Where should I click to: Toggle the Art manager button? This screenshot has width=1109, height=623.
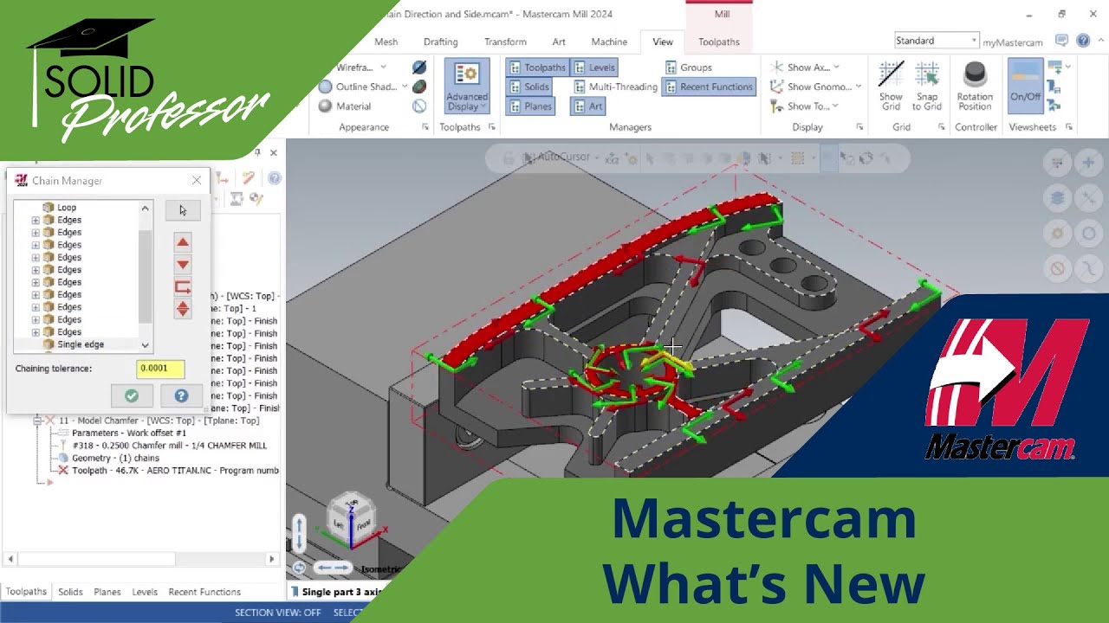(x=587, y=106)
